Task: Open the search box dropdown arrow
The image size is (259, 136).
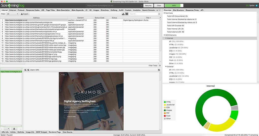Action: click(x=159, y=14)
